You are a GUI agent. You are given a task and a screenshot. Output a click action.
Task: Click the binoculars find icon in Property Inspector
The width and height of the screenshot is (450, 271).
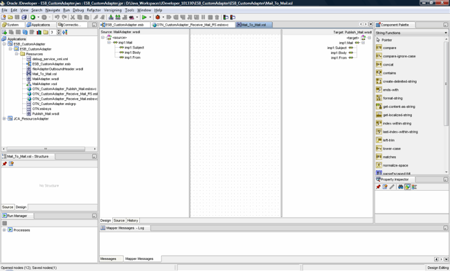401,187
